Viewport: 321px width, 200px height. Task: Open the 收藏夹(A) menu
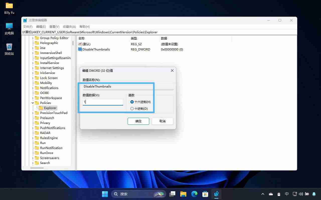tap(69, 26)
